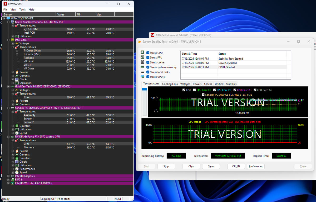This screenshot has width=316, height=202.
Task: Collapse the WIN-J7QCE3O485E root node
Action: [4, 18]
